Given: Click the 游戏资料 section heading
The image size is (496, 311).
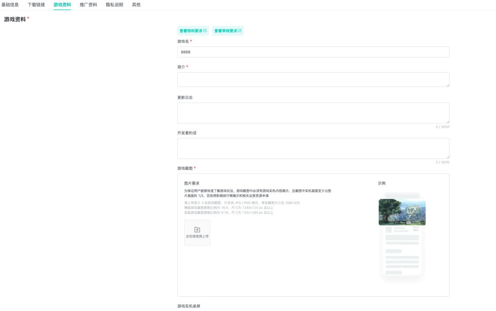Looking at the screenshot, I should click(x=15, y=19).
